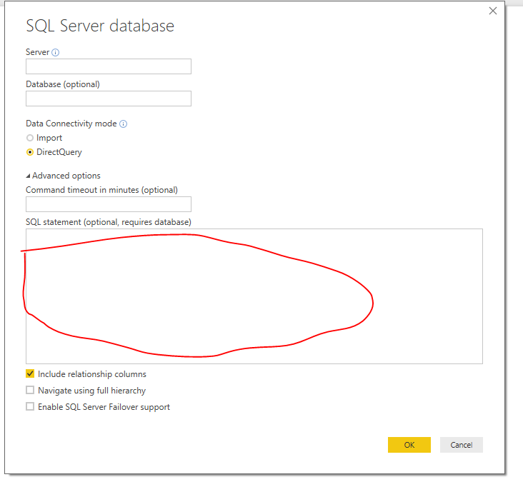523x497 pixels.
Task: Enable Navigate using full hierarchy
Action: point(30,390)
